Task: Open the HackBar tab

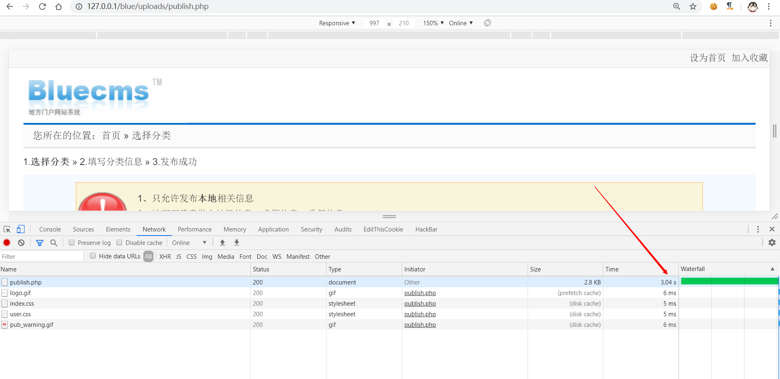Action: [x=426, y=229]
